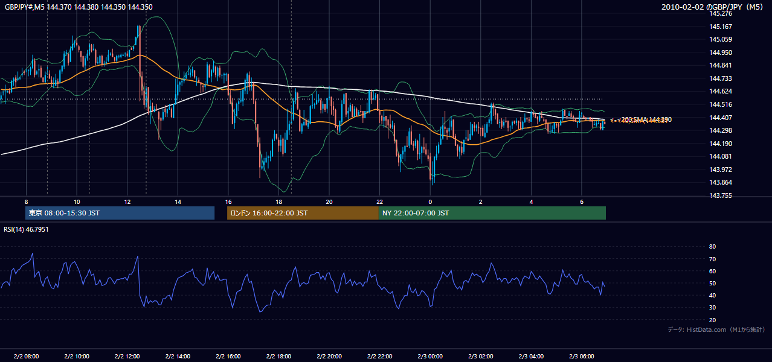
Task: Click hour label 8 under price chart
Action: click(26, 202)
